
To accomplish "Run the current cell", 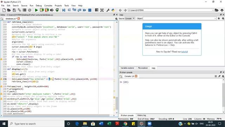I will click(42, 10).
